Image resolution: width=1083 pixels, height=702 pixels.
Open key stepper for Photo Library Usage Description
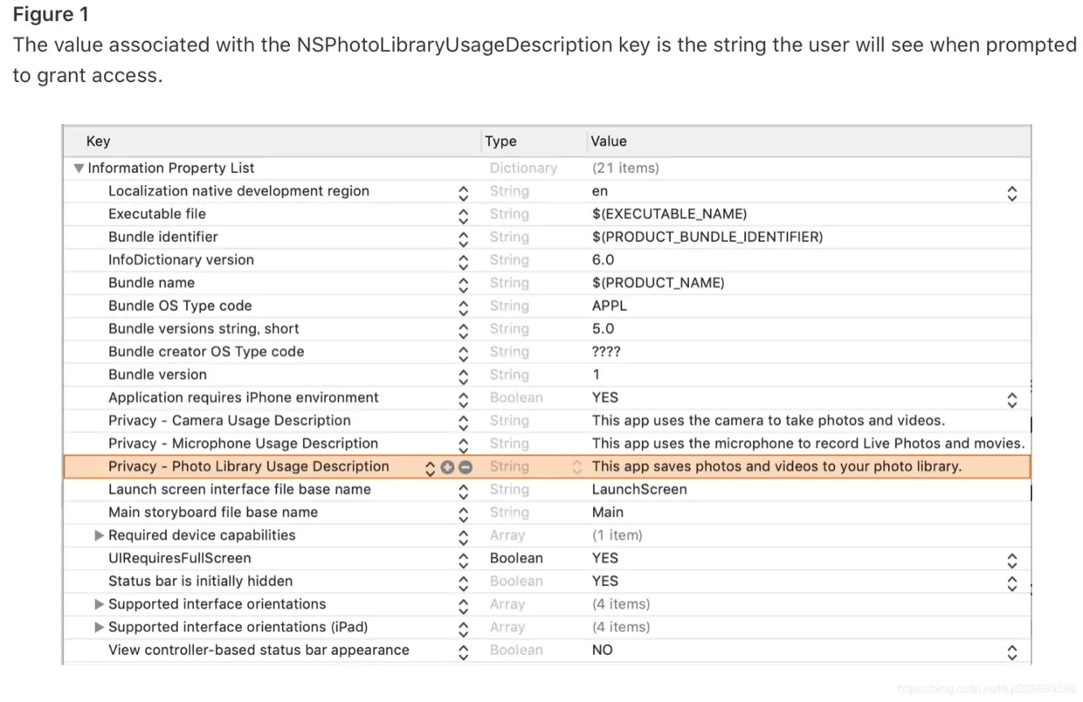click(430, 467)
